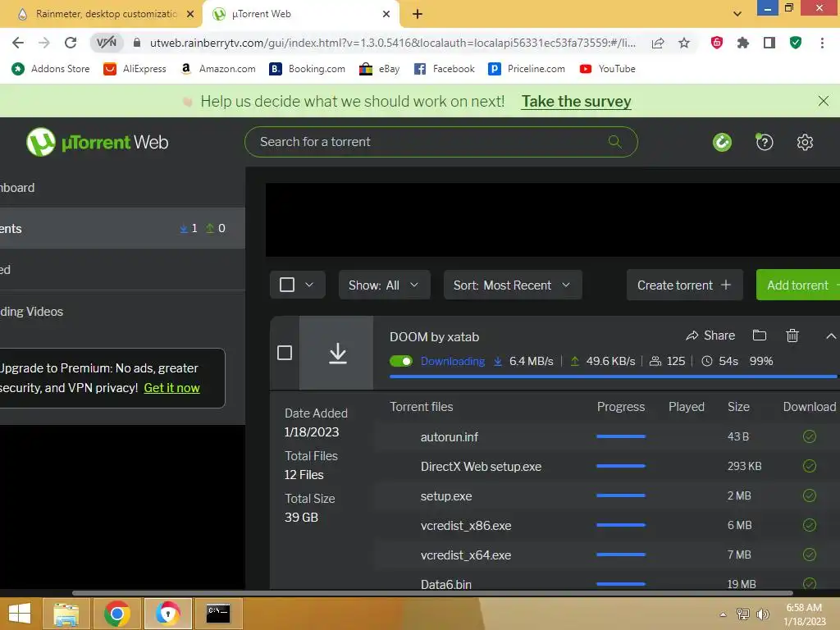The width and height of the screenshot is (840, 630).
Task: Click download checkmark for DirectX Web setup.exe
Action: click(x=810, y=466)
